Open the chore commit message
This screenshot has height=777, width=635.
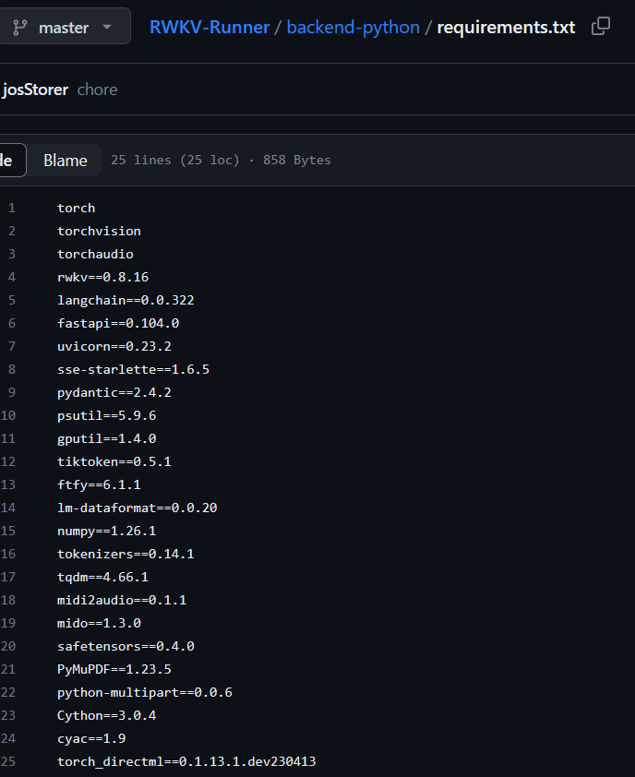tap(97, 90)
